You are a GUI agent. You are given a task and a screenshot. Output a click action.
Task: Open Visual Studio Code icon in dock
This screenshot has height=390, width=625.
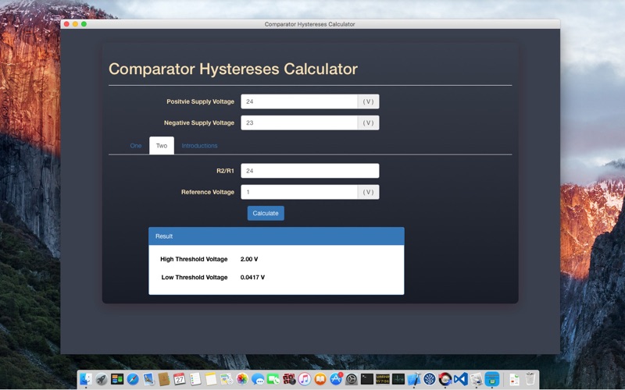[460, 379]
